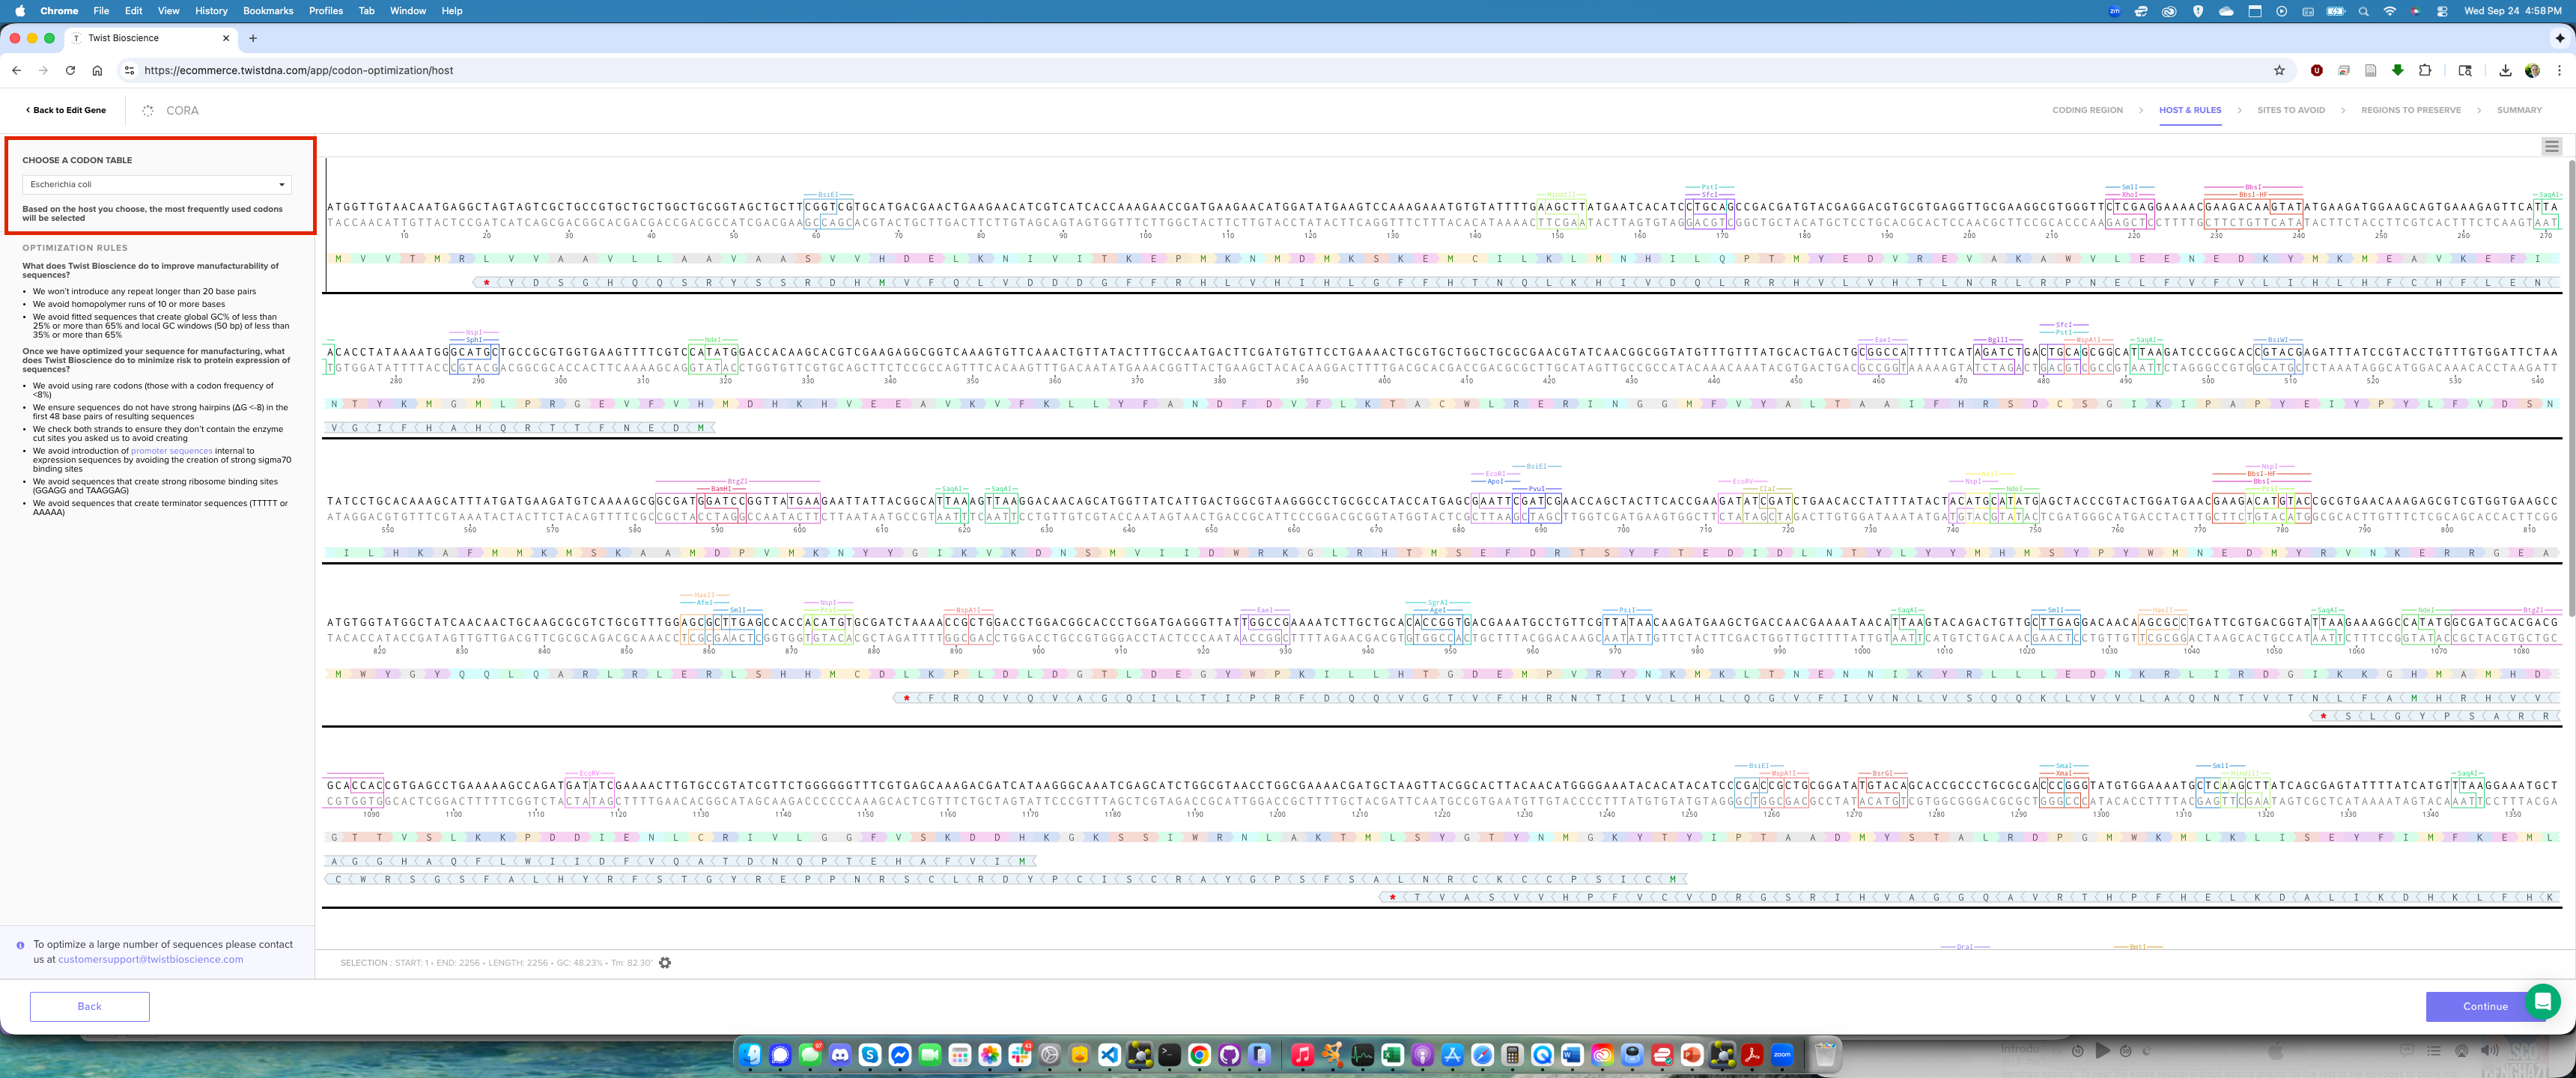This screenshot has width=2576, height=1078.
Task: Open Regions to Preserve step
Action: click(x=2411, y=110)
